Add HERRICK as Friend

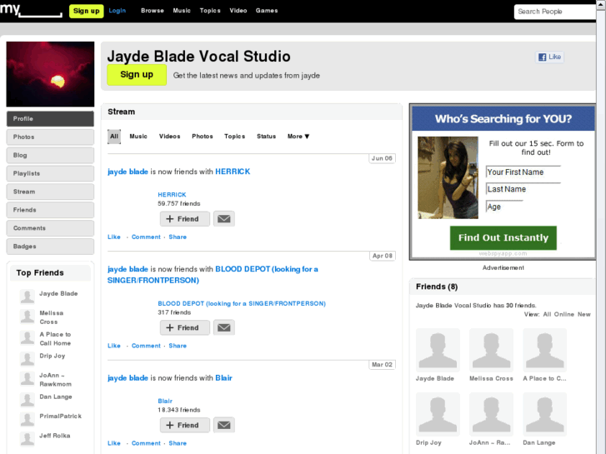point(185,219)
